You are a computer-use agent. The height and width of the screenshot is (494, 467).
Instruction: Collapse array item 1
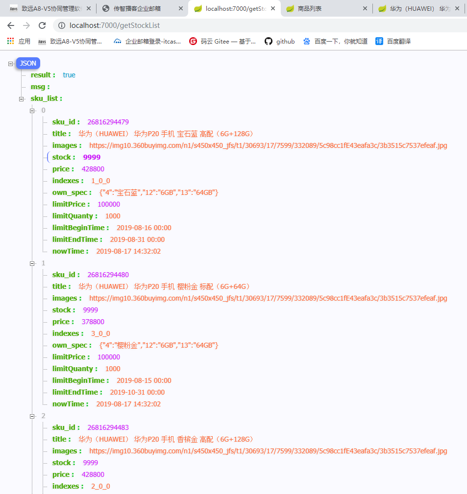point(32,263)
